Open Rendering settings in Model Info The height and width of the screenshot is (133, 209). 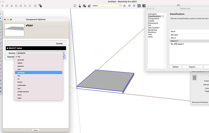[152, 30]
